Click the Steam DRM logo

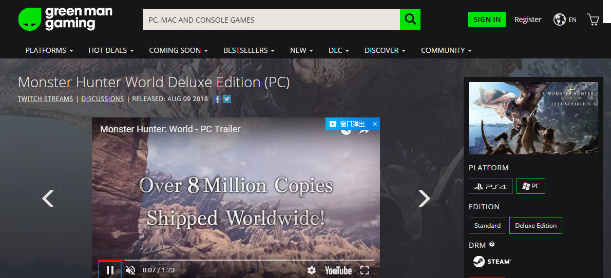[x=492, y=262]
